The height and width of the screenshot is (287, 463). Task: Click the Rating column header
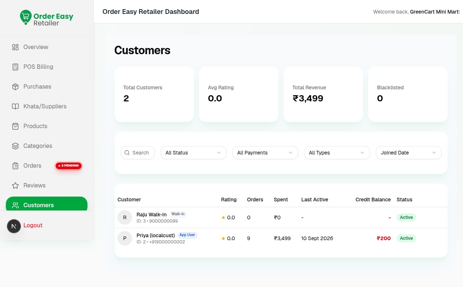[229, 200]
